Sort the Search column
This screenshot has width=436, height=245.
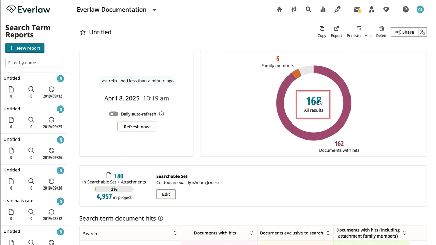tap(175, 233)
